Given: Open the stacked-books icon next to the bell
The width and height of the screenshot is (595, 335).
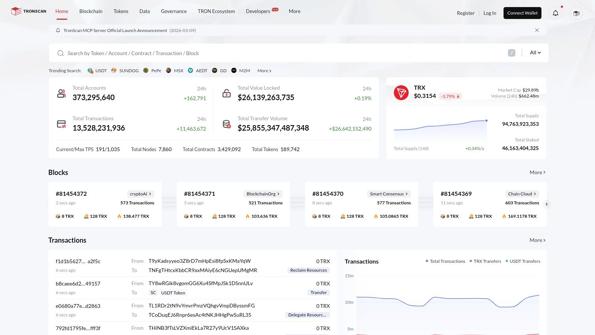Looking at the screenshot, I should pyautogui.click(x=576, y=13).
